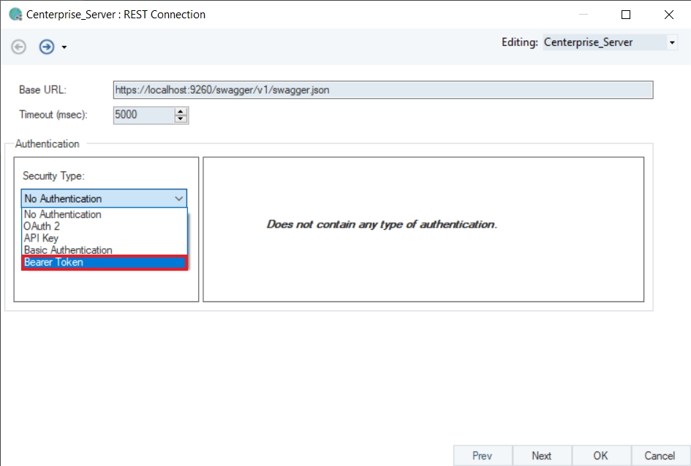Pick API Key from the dropdown list
Viewport: 691px width, 466px height.
(x=41, y=238)
